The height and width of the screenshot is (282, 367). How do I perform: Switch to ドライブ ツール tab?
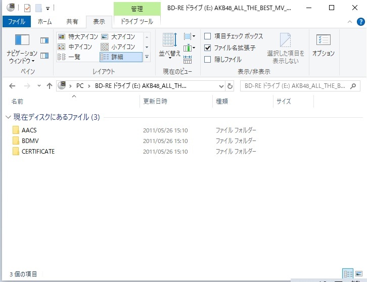[137, 22]
